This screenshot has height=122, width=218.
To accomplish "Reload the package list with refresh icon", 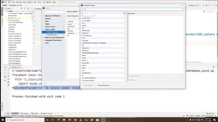I will point(126,13).
